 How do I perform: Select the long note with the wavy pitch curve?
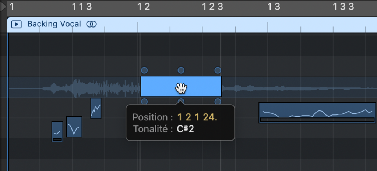click(317, 112)
